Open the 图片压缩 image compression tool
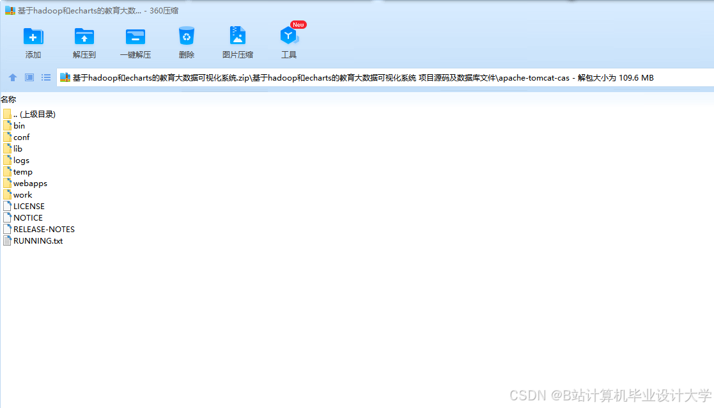Viewport: 714px width, 408px height. click(237, 38)
